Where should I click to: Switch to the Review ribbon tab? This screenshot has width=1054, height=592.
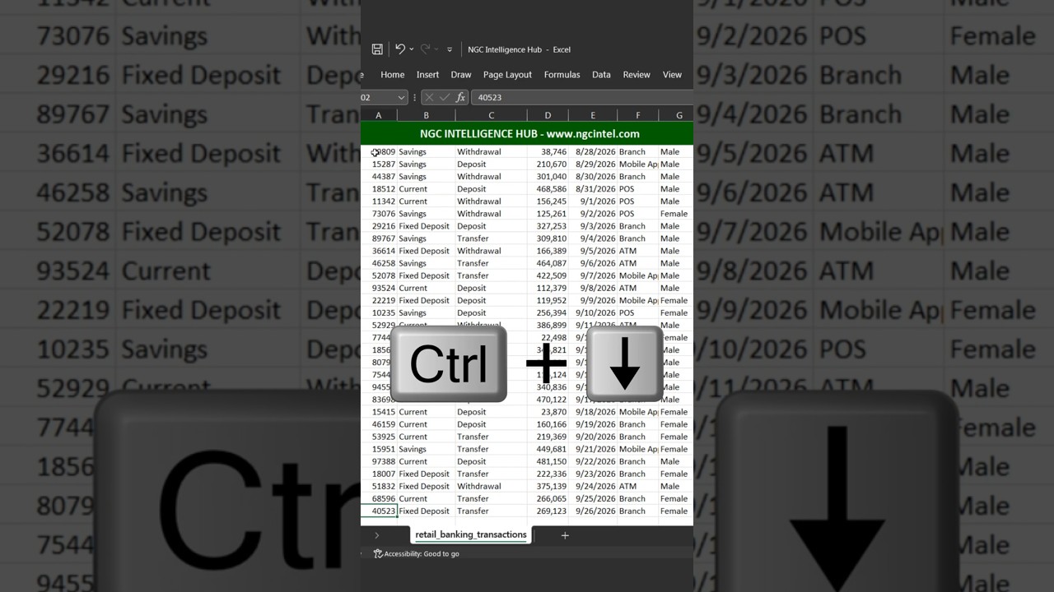click(x=637, y=75)
